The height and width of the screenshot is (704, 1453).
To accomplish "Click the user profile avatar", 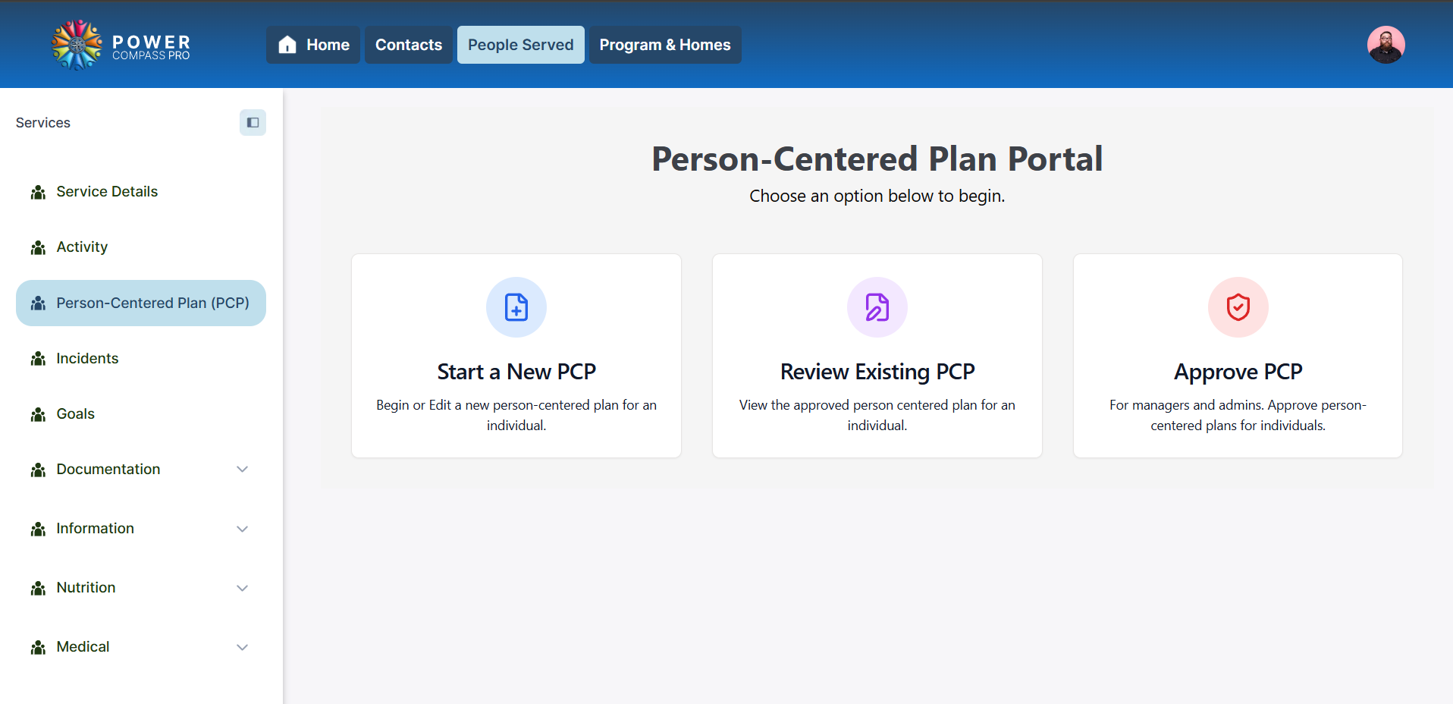I will [x=1386, y=45].
